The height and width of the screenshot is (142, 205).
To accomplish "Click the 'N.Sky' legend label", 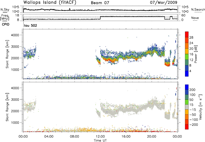I will 5,9.
